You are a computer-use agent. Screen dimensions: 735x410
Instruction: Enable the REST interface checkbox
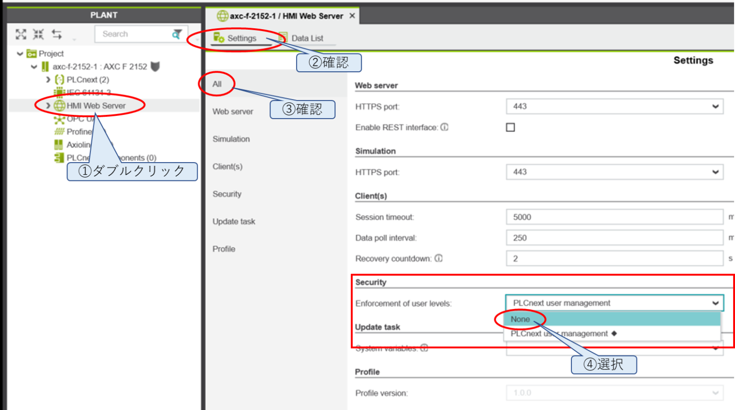[511, 127]
